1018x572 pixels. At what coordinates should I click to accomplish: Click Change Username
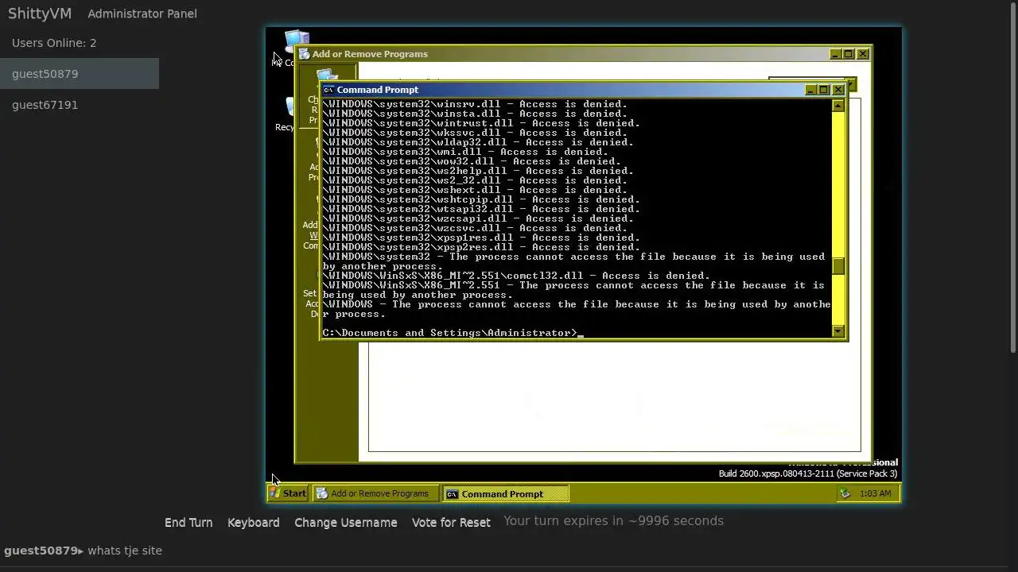point(345,522)
